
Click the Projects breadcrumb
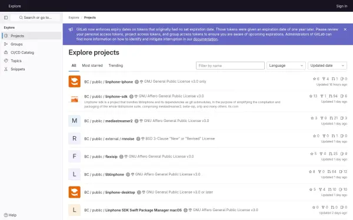pyautogui.click(x=90, y=18)
